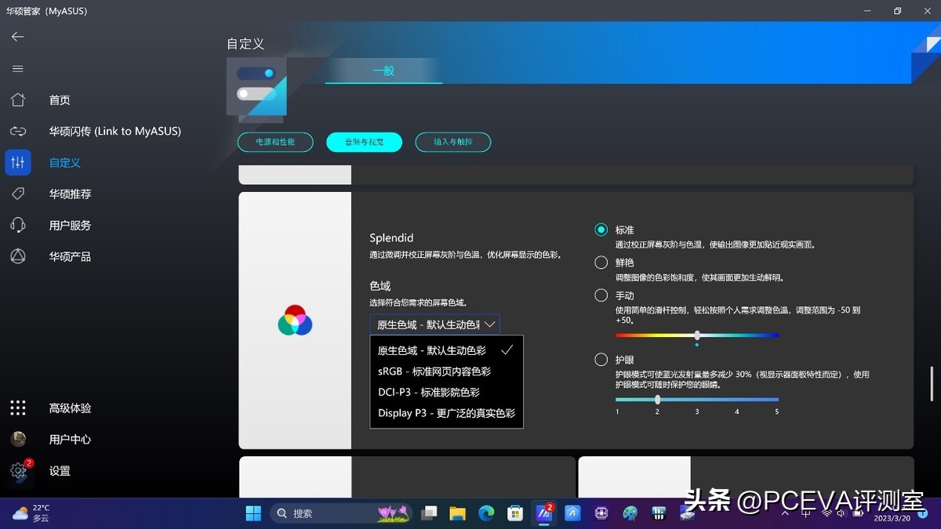Image resolution: width=941 pixels, height=529 pixels.
Task: Click the 电源和性能 pill button
Action: 275,142
